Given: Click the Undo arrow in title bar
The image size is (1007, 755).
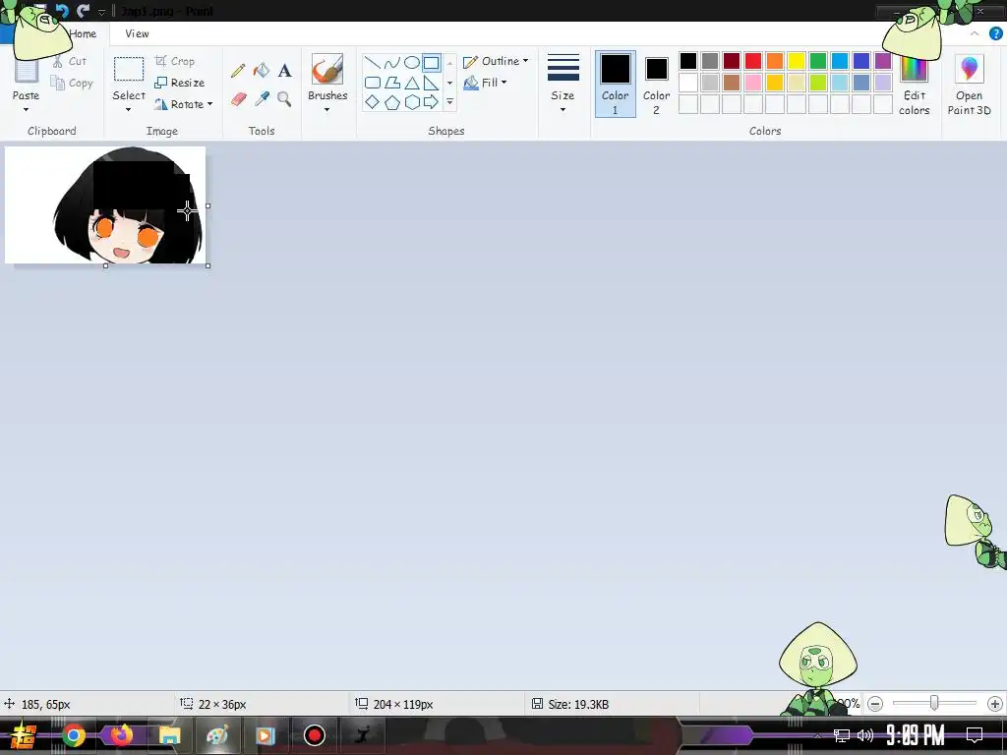Looking at the screenshot, I should (x=62, y=11).
